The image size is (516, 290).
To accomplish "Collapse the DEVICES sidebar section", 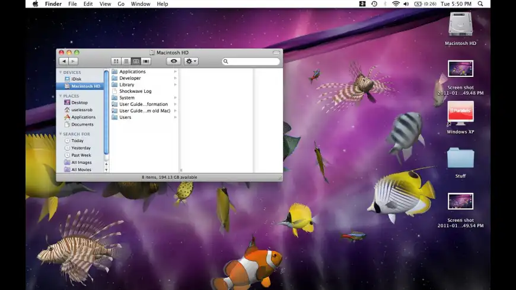I will [x=60, y=72].
